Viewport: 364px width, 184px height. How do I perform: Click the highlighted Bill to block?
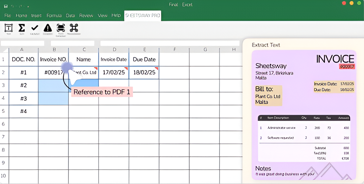[x=268, y=96]
